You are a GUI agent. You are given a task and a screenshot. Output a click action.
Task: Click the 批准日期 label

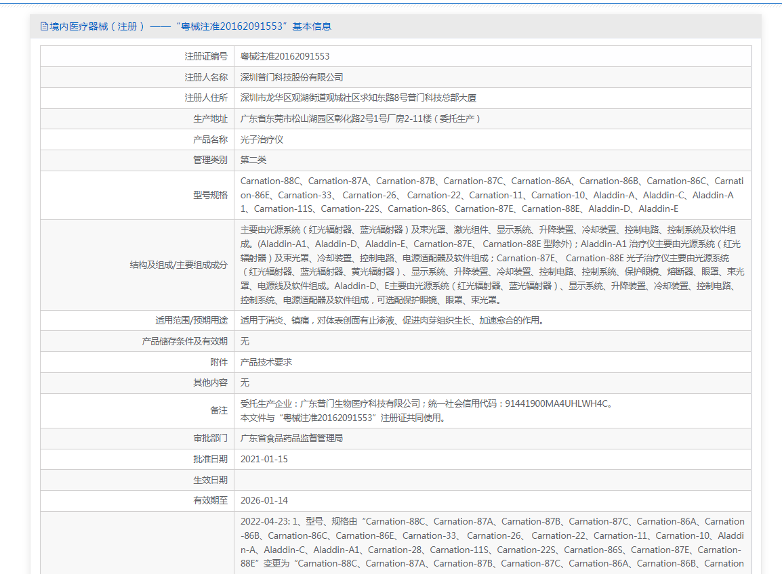(x=211, y=459)
